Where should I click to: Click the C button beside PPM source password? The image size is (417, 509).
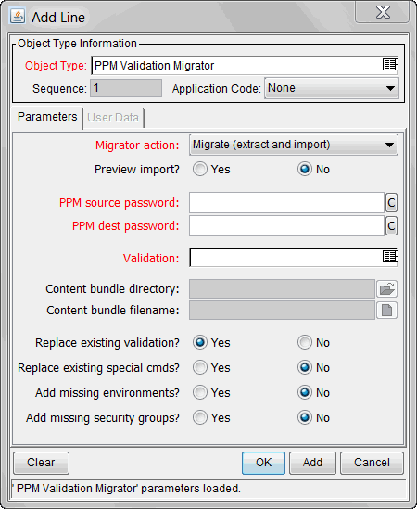[391, 203]
